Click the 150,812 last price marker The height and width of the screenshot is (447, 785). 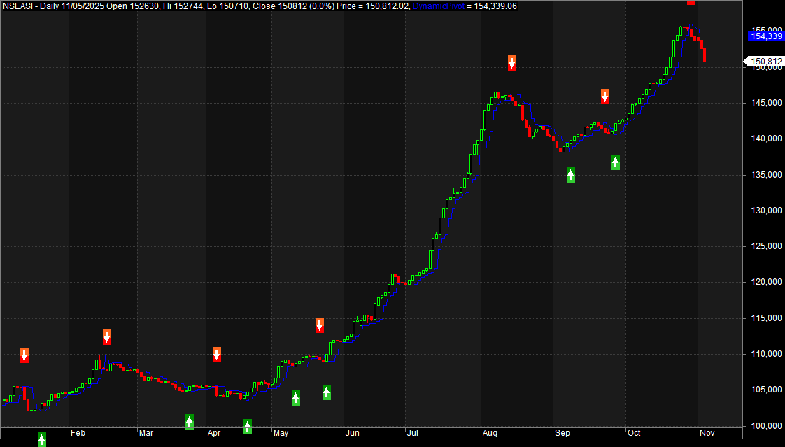pos(765,62)
